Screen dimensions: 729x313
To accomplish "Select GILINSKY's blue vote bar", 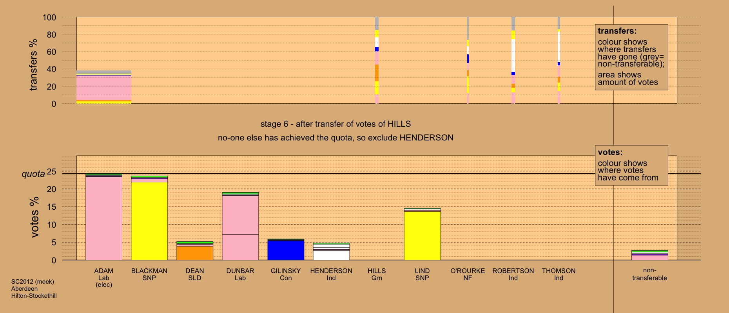I will pyautogui.click(x=286, y=250).
